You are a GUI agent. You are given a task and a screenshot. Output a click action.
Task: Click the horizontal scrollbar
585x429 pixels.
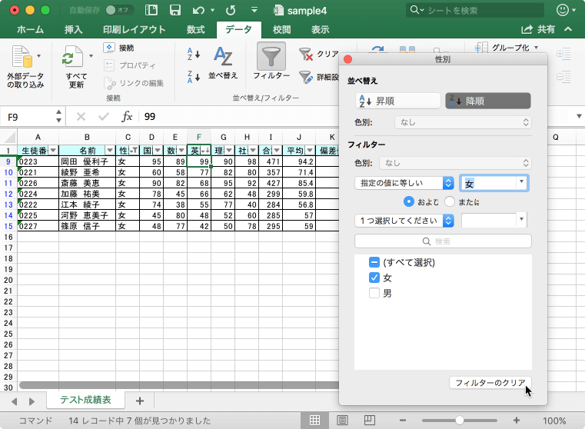click(179, 385)
